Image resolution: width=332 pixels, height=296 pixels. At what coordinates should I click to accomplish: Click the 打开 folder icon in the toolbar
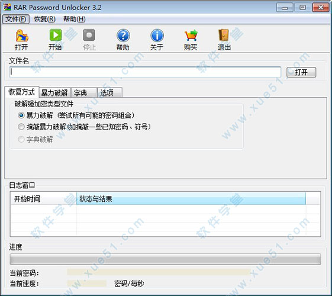point(22,36)
